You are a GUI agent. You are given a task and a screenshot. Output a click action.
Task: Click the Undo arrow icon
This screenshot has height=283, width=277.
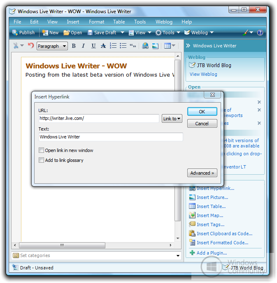click(30, 46)
